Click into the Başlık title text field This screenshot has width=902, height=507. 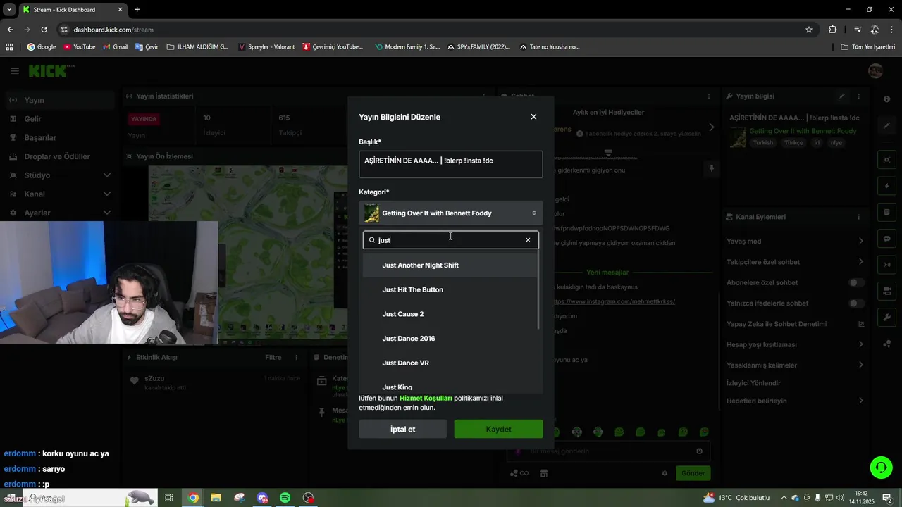[x=451, y=164]
